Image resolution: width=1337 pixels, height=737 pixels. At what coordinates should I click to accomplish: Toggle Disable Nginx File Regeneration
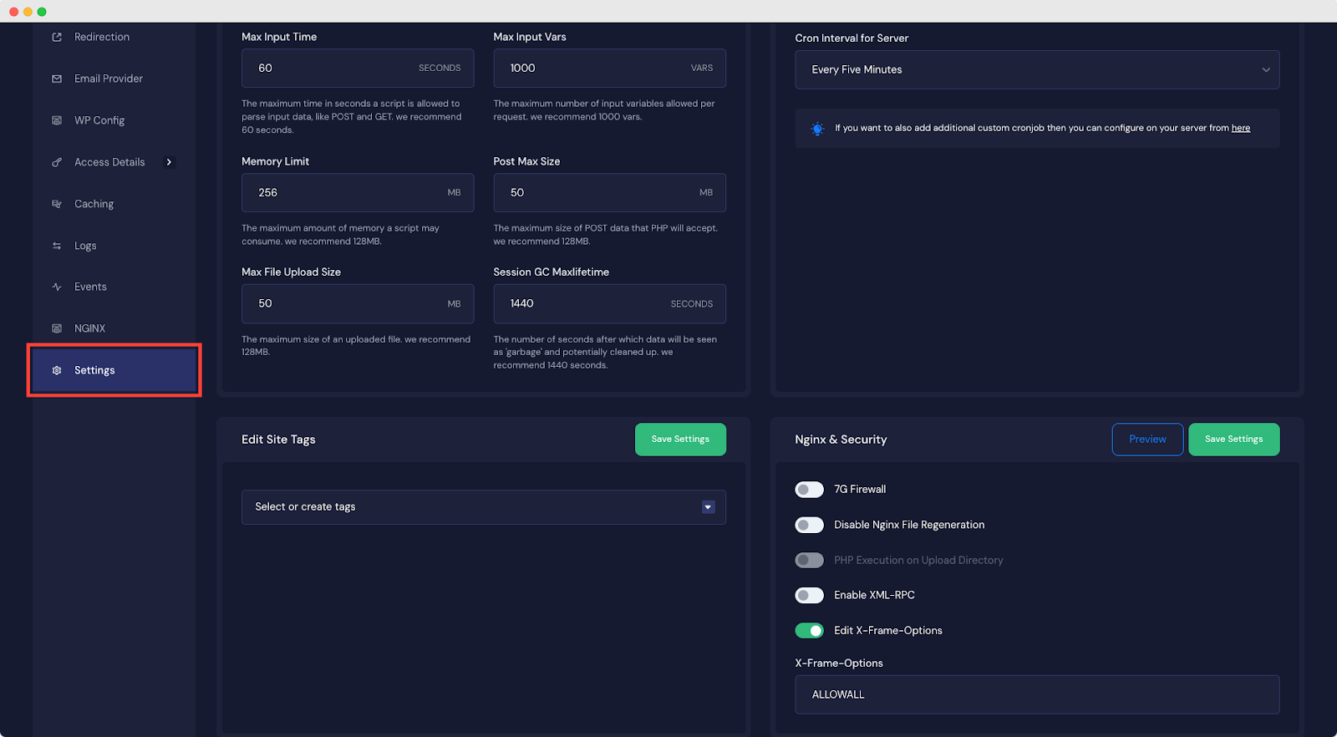[x=809, y=525]
